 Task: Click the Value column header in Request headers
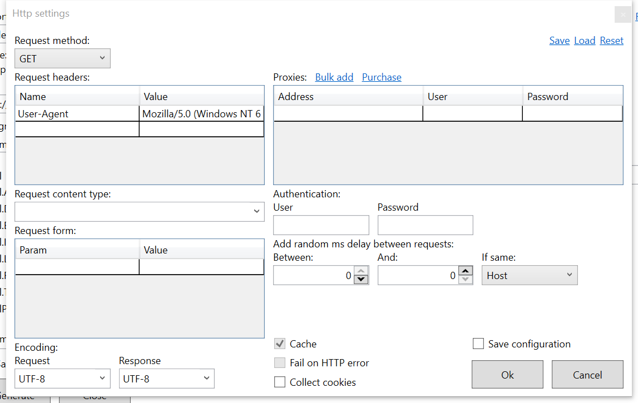click(x=201, y=96)
